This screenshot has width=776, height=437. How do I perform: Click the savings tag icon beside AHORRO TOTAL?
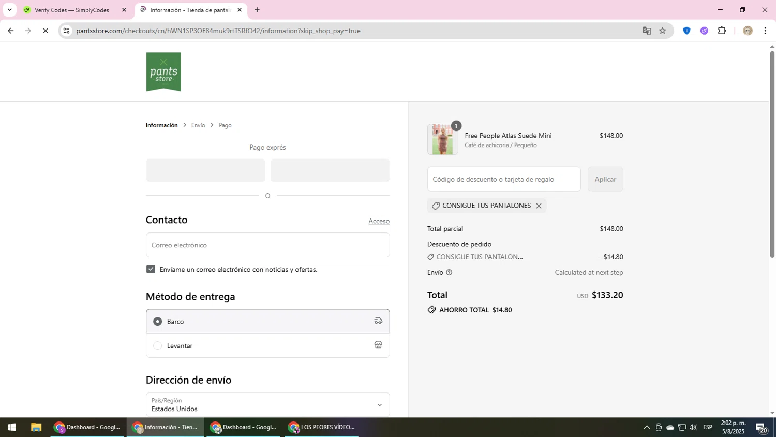click(x=431, y=310)
